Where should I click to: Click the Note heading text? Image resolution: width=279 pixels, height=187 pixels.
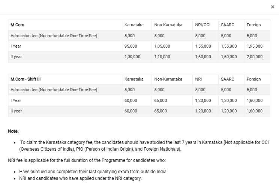[x=13, y=131]
